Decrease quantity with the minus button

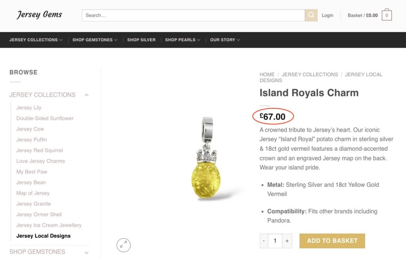point(263,241)
